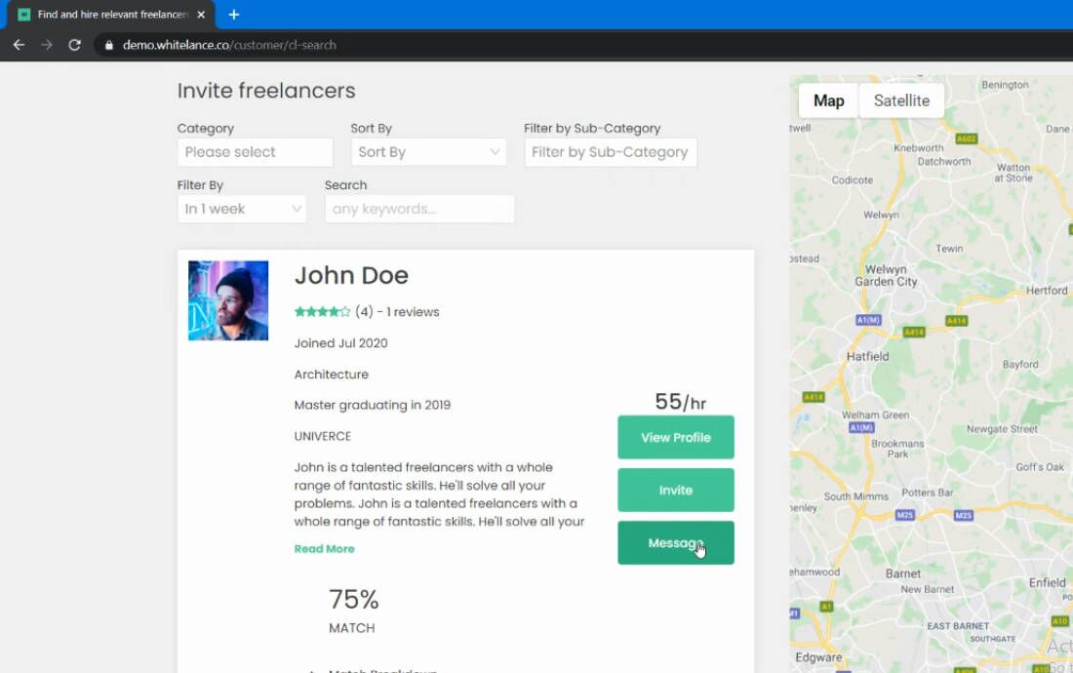Image resolution: width=1073 pixels, height=673 pixels.
Task: Go back using the browser back arrow
Action: click(20, 45)
